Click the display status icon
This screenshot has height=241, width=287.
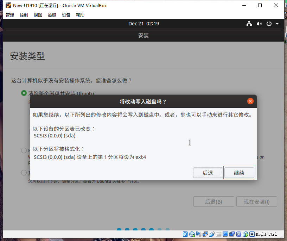pos(225,234)
